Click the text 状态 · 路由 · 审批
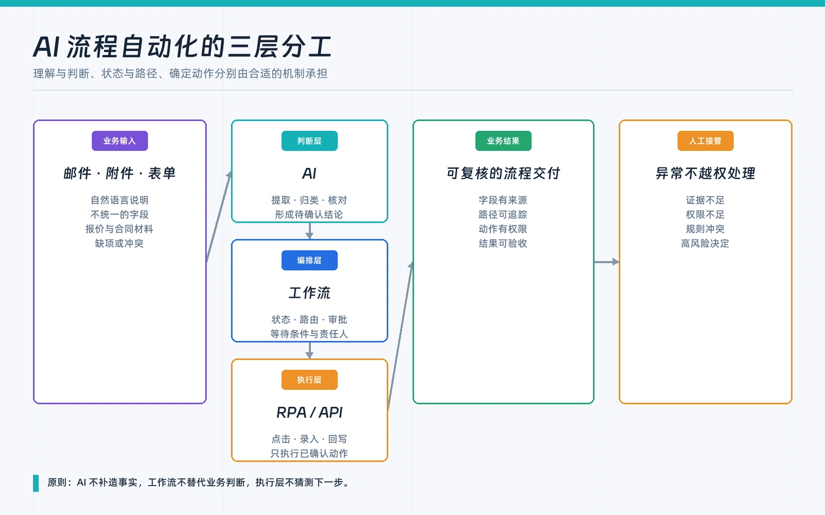 pos(309,319)
